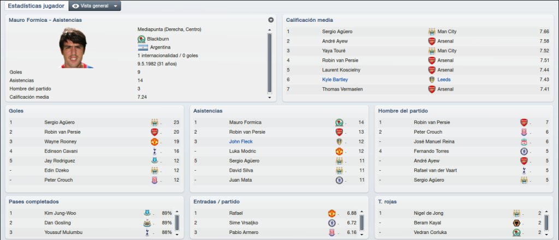Click the player profile panel scrollbar
559x240 pixels.
click(270, 63)
